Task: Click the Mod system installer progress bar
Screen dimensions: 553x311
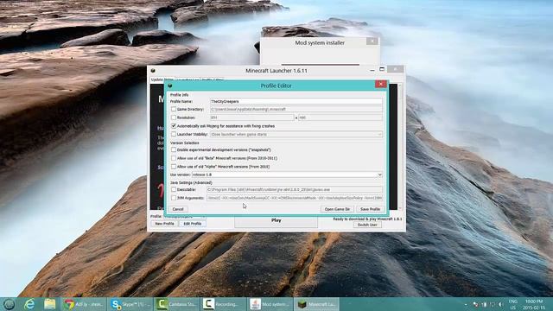Action: 321,65
